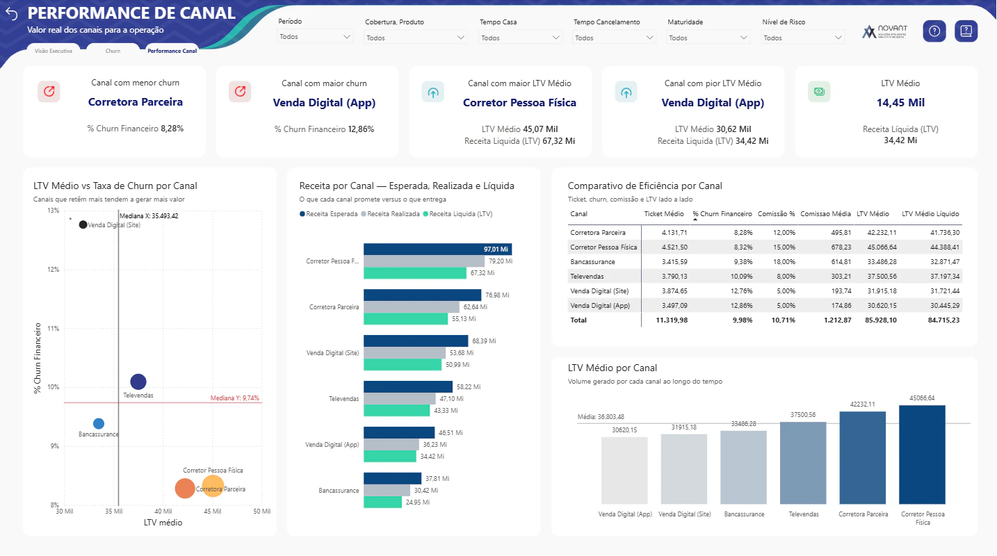The width and height of the screenshot is (997, 556).
Task: Select the 97,01 Mi Receita Esperada bar
Action: [x=437, y=250]
